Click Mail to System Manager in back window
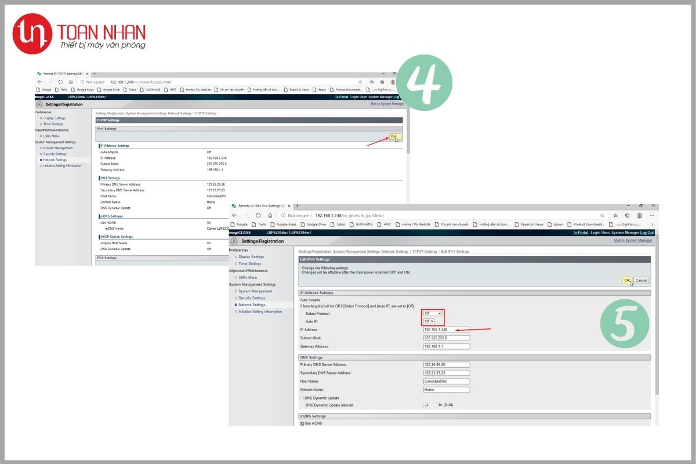Image resolution: width=696 pixels, height=464 pixels. (x=387, y=104)
